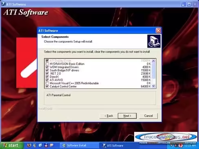Click the folder-like Quick Launch icon

point(52,145)
